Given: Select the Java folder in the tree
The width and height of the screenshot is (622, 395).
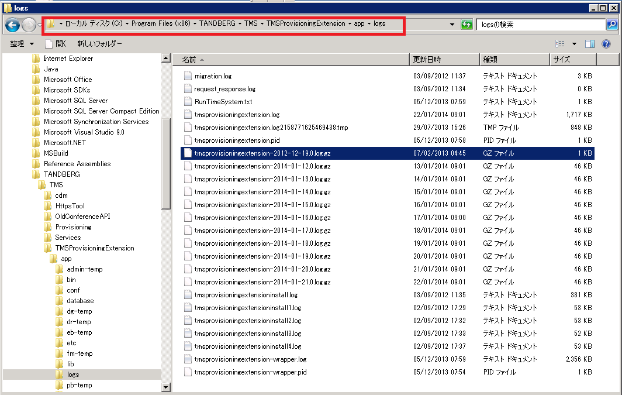Looking at the screenshot, I should tap(51, 69).
